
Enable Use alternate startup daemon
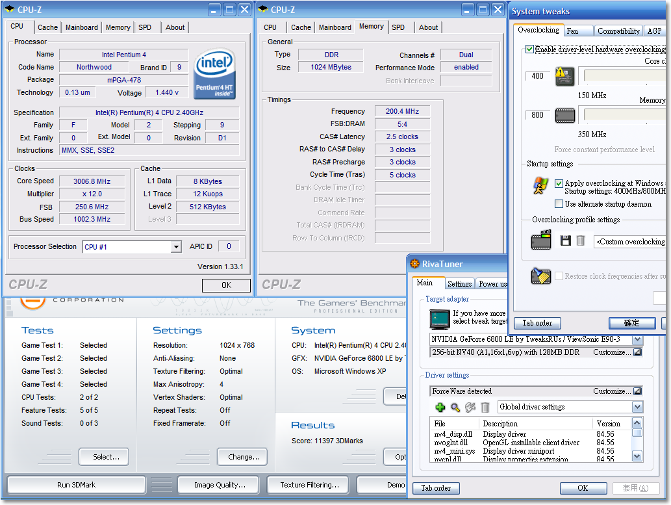(559, 204)
